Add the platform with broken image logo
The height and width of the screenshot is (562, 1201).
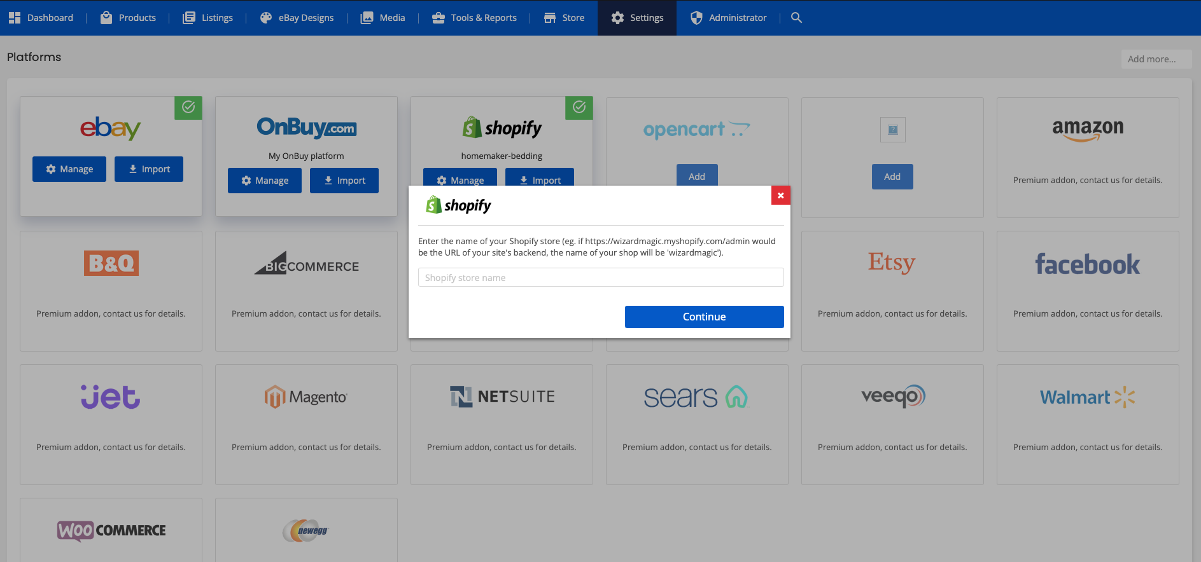click(x=892, y=177)
